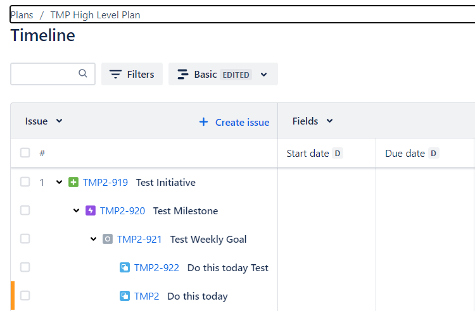
Task: Click the gray goal icon for TMP2-921
Action: 108,239
